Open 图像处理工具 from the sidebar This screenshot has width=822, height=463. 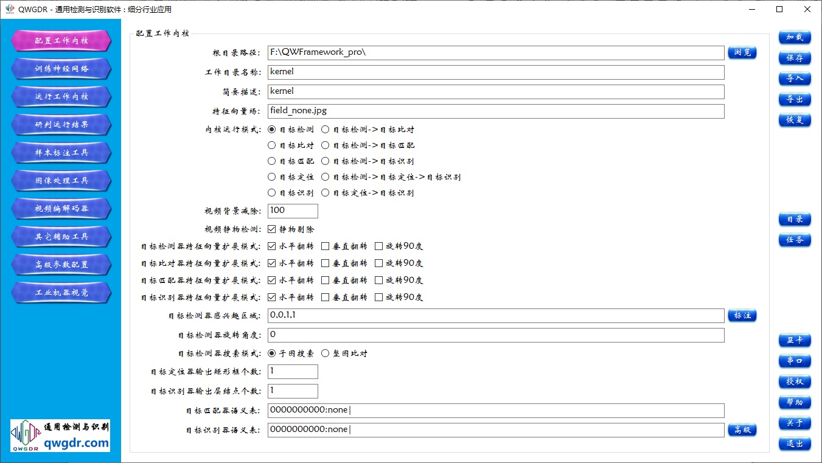click(x=61, y=181)
